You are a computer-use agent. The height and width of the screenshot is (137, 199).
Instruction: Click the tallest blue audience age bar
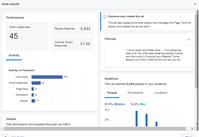137,119
